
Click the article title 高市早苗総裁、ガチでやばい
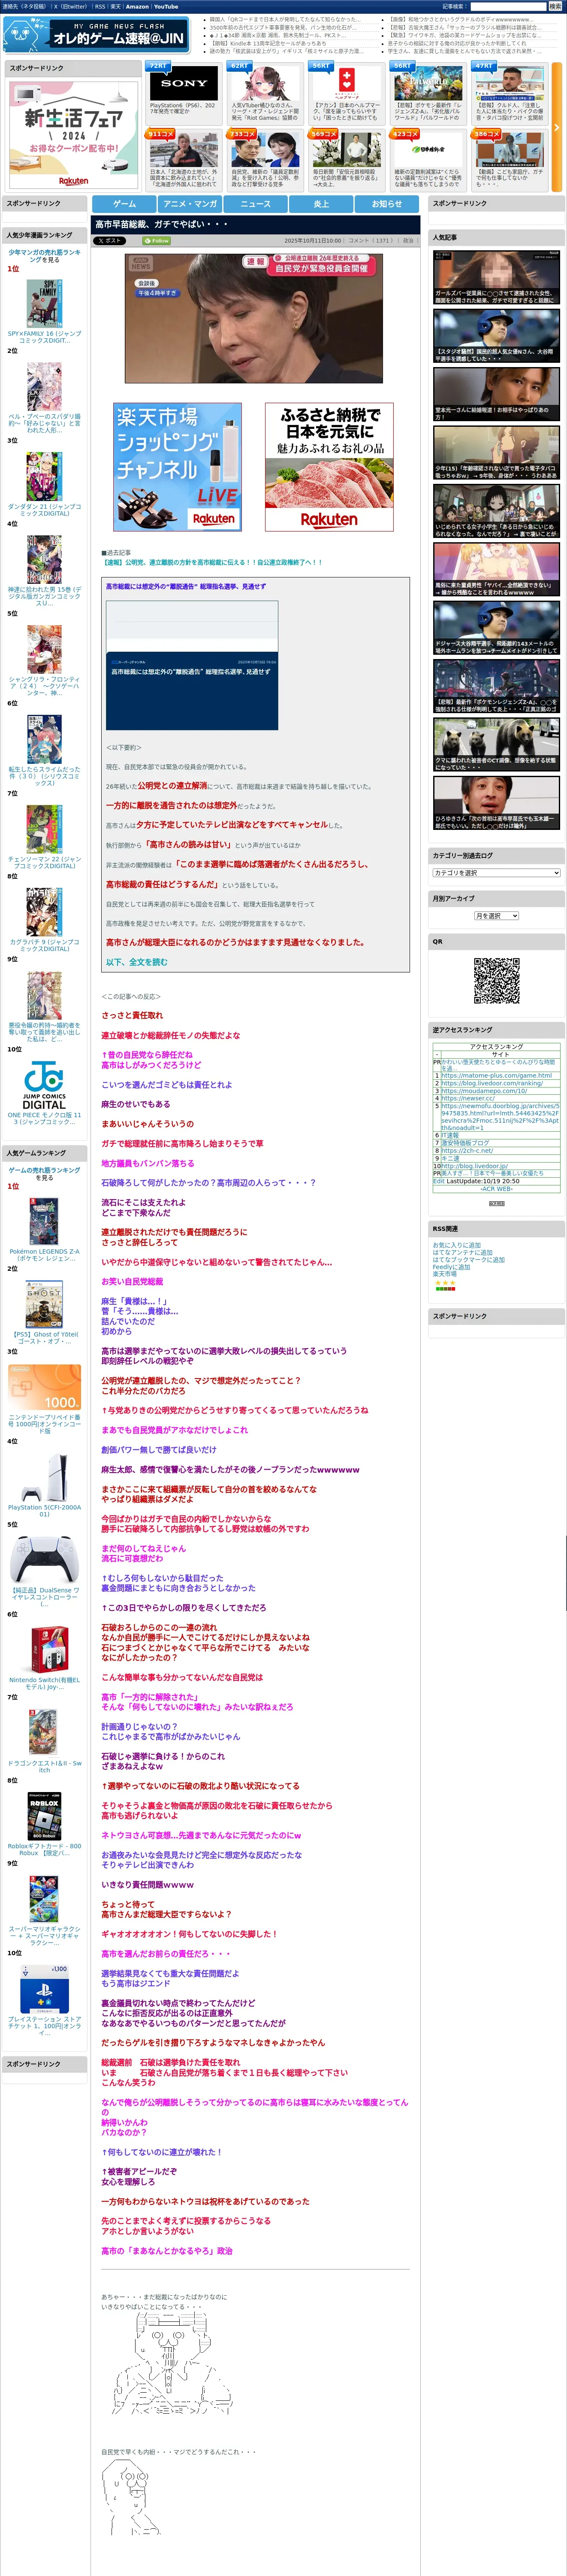coord(162,225)
